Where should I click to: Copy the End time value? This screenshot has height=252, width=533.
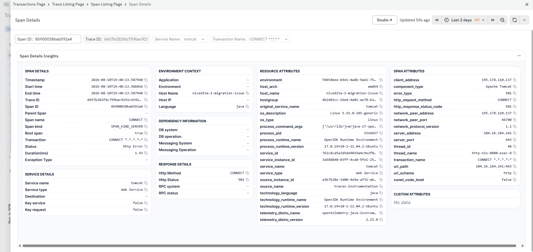tap(146, 93)
